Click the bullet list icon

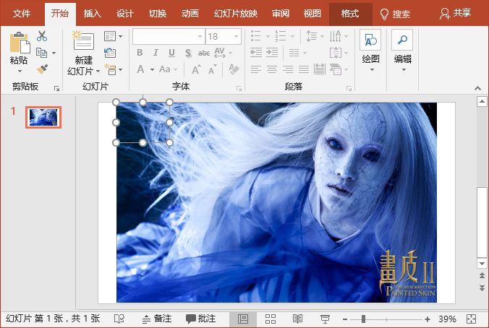pyautogui.click(x=256, y=36)
